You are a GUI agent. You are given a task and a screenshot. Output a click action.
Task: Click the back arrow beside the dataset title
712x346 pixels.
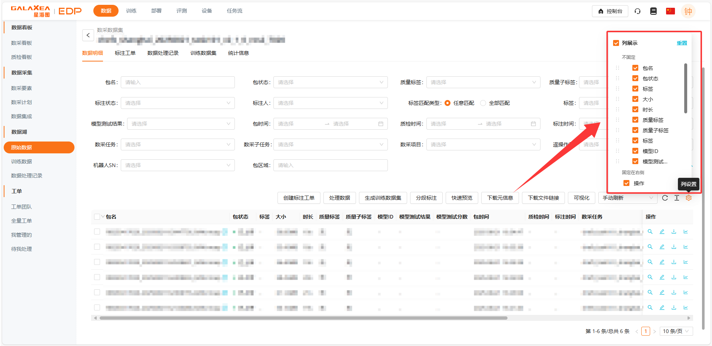88,35
